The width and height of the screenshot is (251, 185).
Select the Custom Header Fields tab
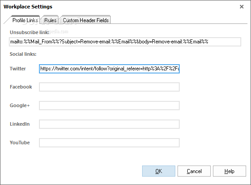pyautogui.click(x=85, y=20)
